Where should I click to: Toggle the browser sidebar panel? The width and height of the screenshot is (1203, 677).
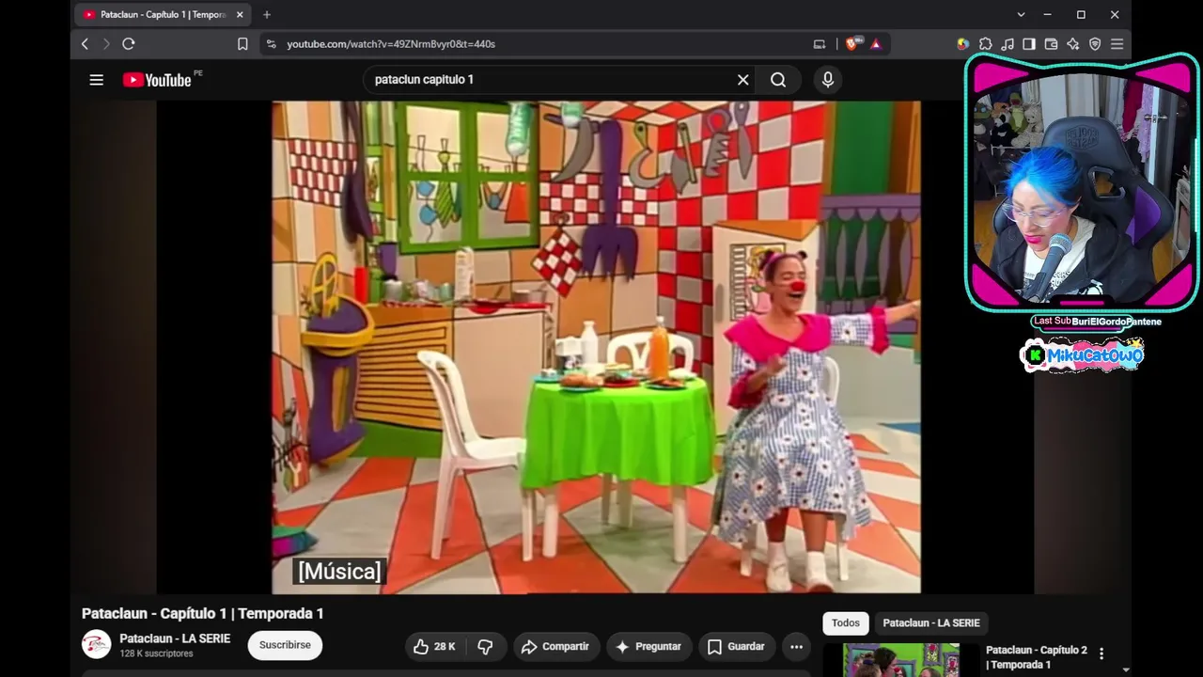pyautogui.click(x=1029, y=44)
